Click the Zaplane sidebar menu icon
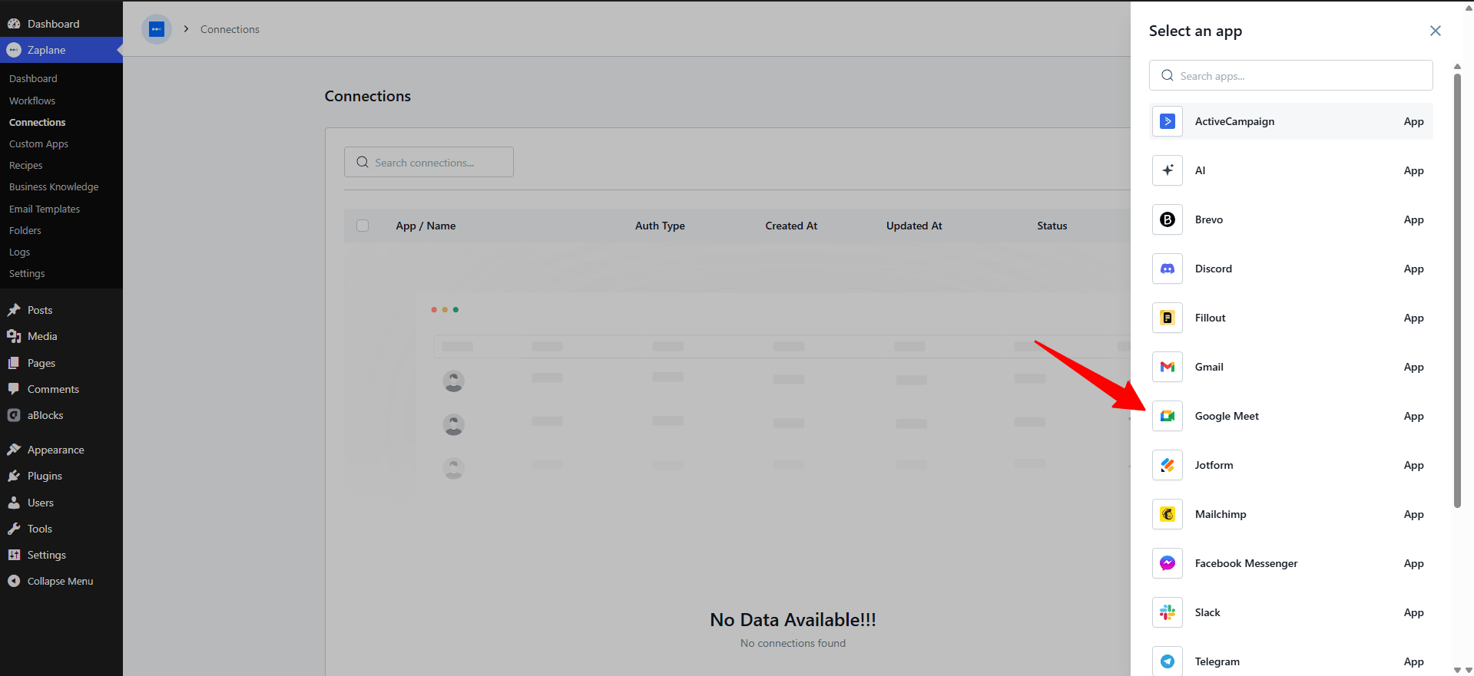Viewport: 1474px width, 676px height. [14, 50]
